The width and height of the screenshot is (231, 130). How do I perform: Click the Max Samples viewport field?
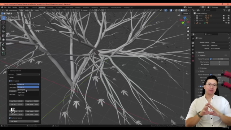[219, 62]
